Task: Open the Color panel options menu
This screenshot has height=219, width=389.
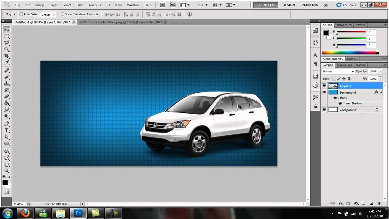Action: click(385, 25)
